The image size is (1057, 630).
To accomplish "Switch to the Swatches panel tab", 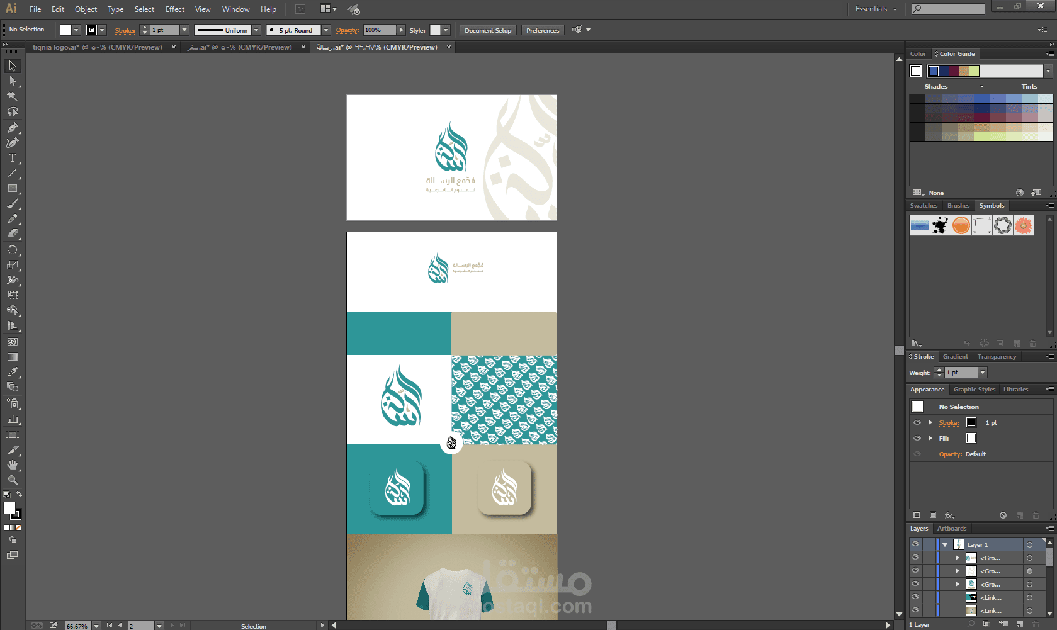I will 924,206.
